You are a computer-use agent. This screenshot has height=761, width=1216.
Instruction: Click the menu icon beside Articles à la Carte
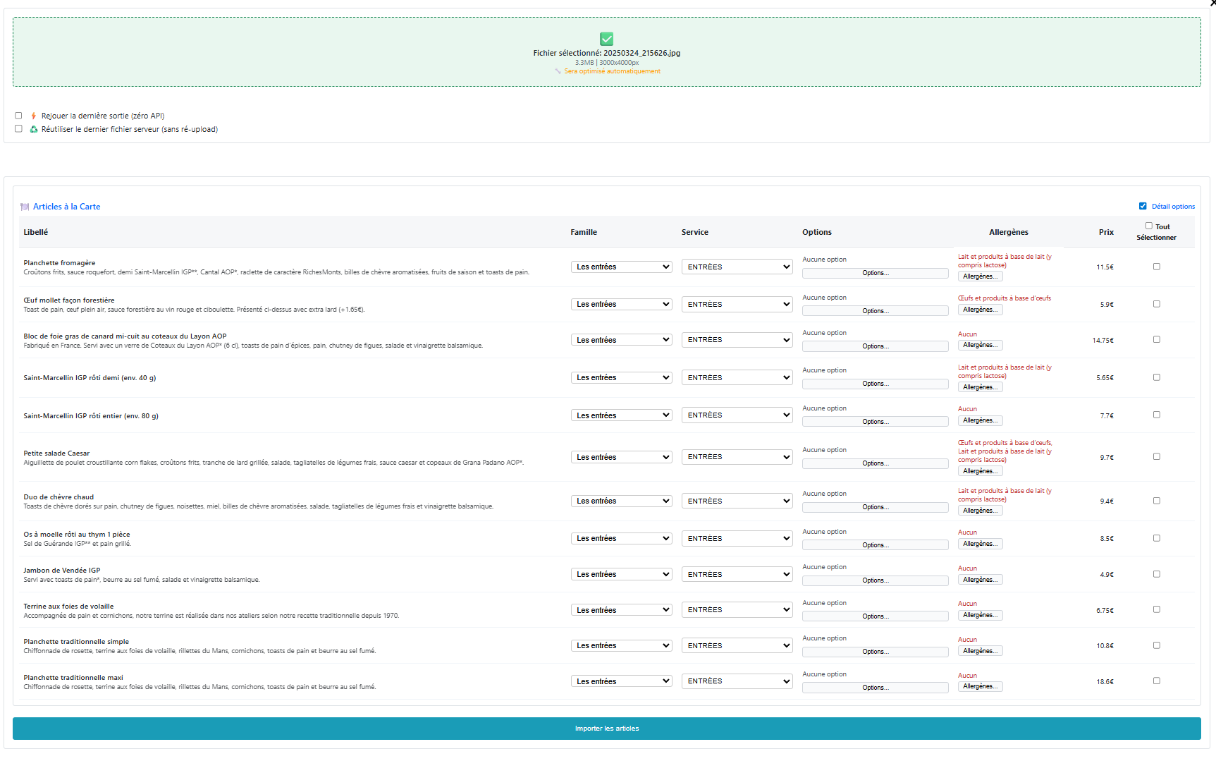[x=25, y=207]
